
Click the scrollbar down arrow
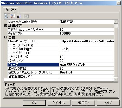pos(116,79)
